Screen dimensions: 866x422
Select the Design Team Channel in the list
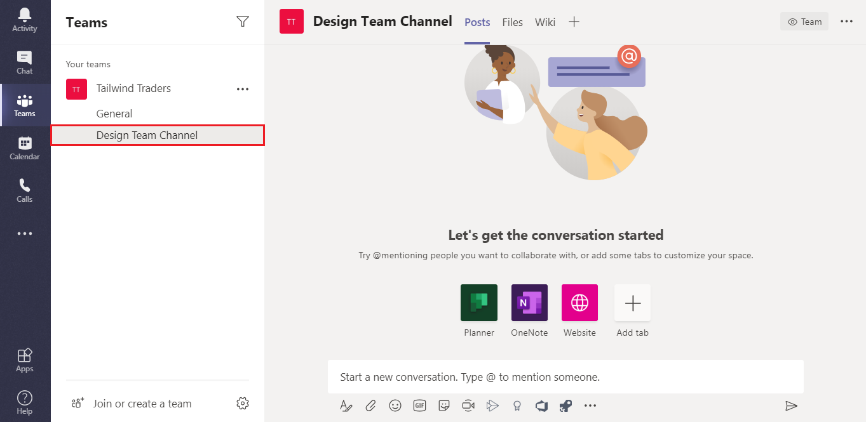click(x=158, y=135)
